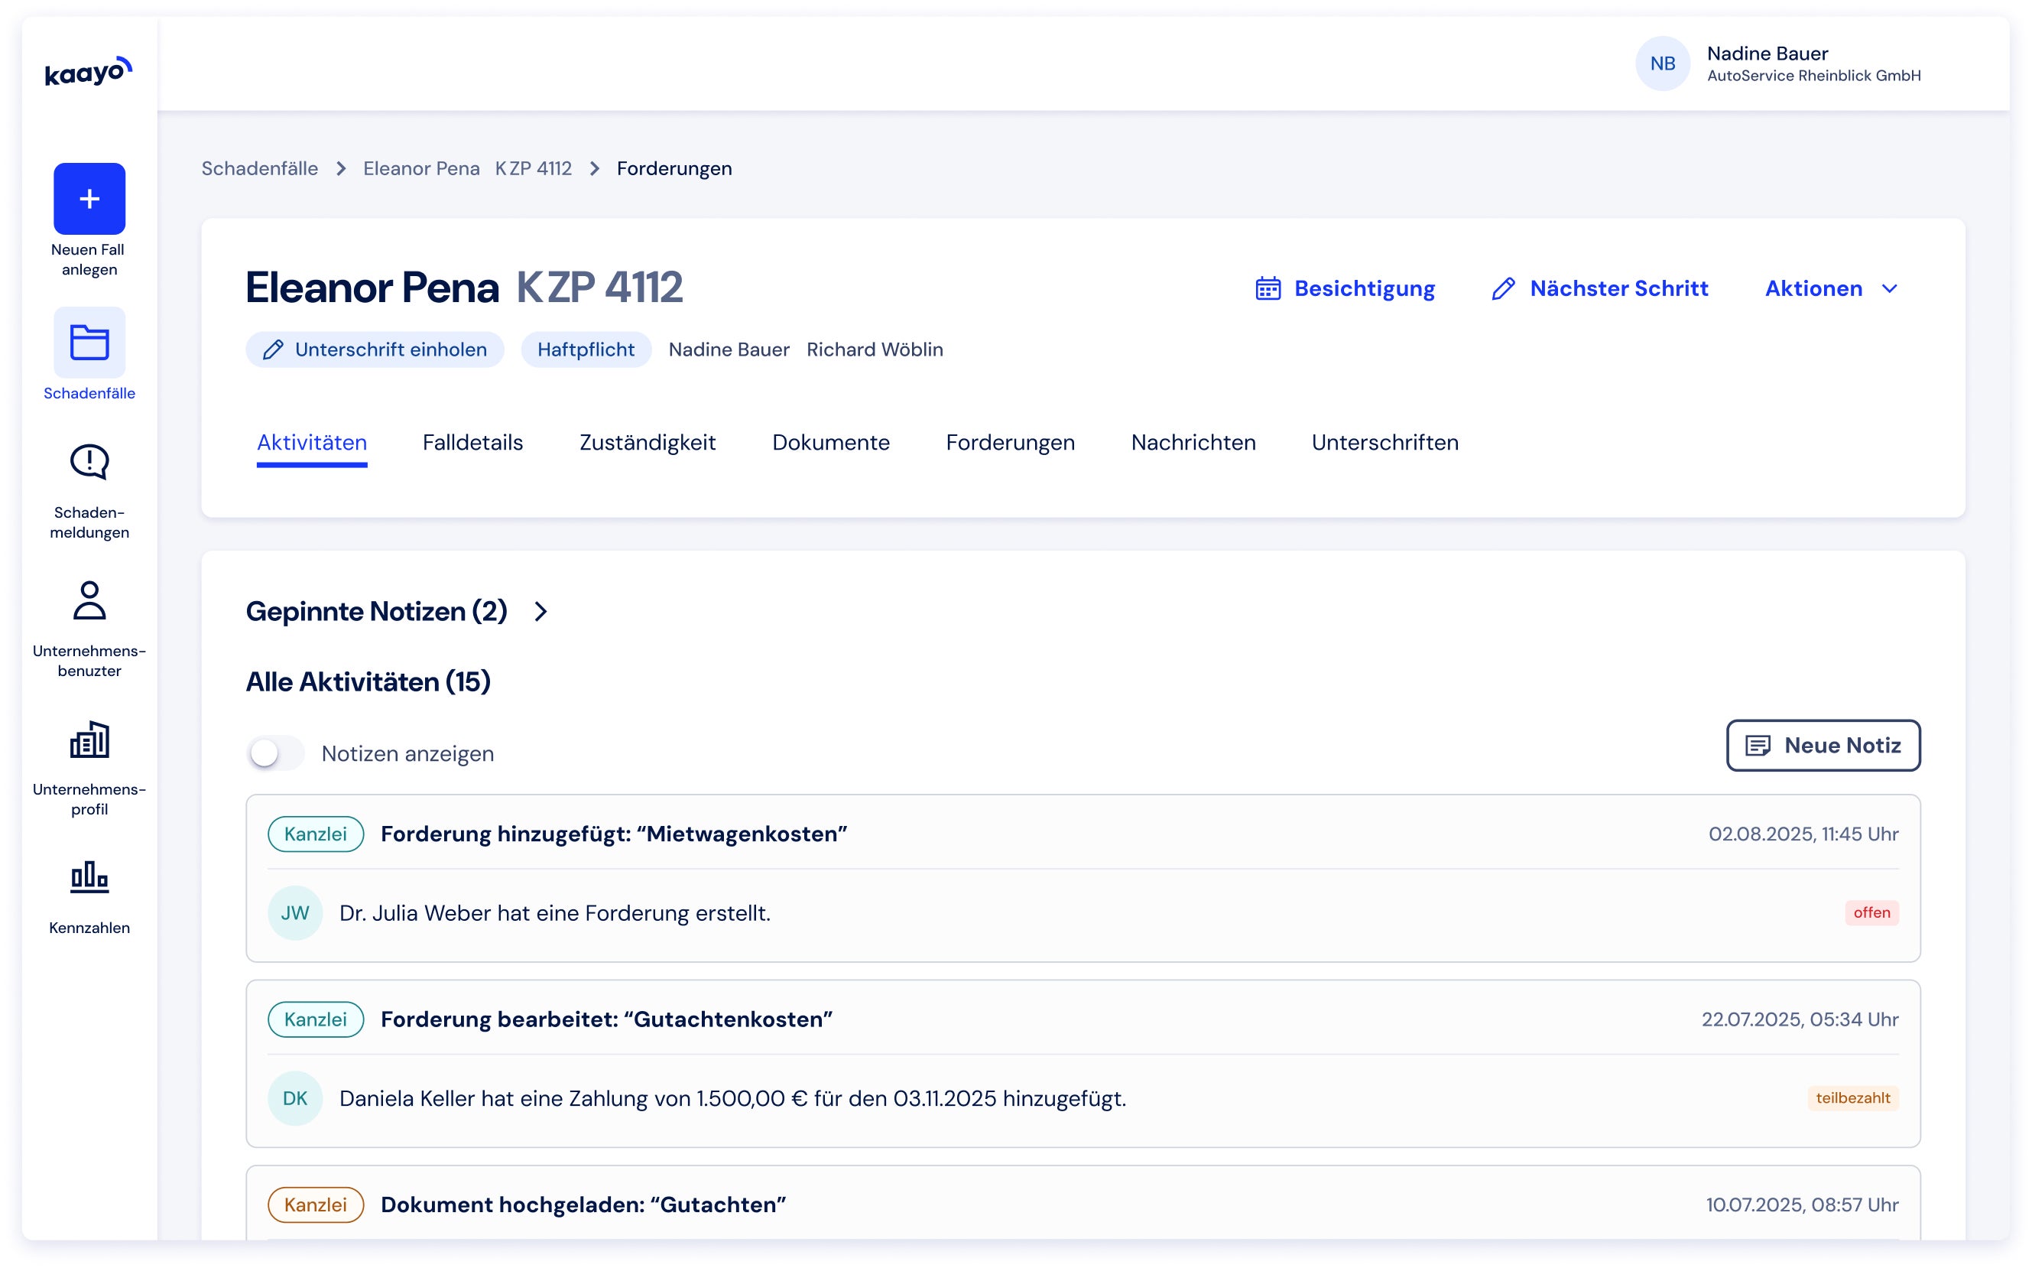2032x1268 pixels.
Task: Click Richard Wöblin name in case header
Action: click(875, 350)
